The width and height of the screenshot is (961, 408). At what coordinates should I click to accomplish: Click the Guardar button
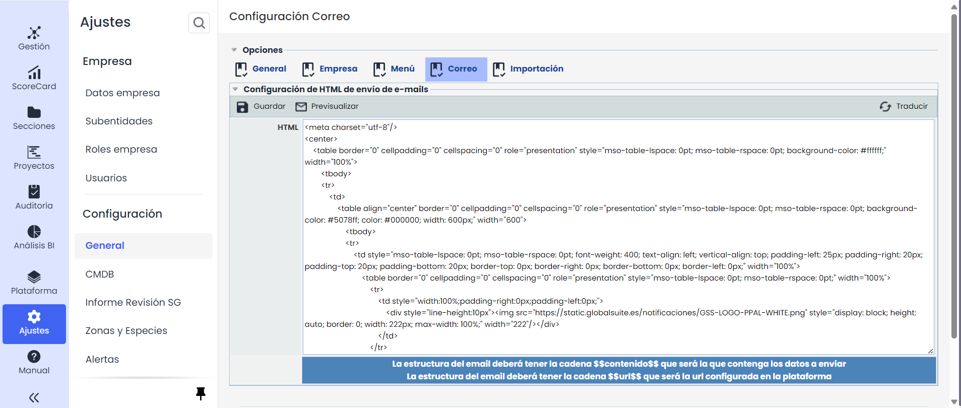[261, 106]
